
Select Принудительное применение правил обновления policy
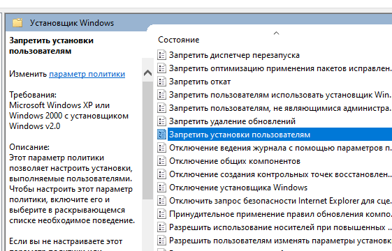click(x=280, y=214)
